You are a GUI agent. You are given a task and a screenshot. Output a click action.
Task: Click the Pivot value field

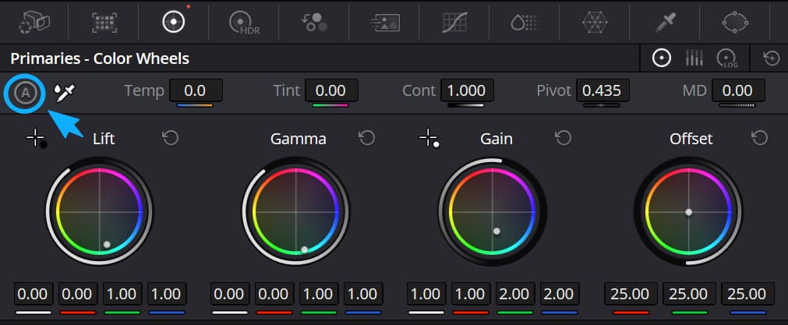(x=602, y=91)
